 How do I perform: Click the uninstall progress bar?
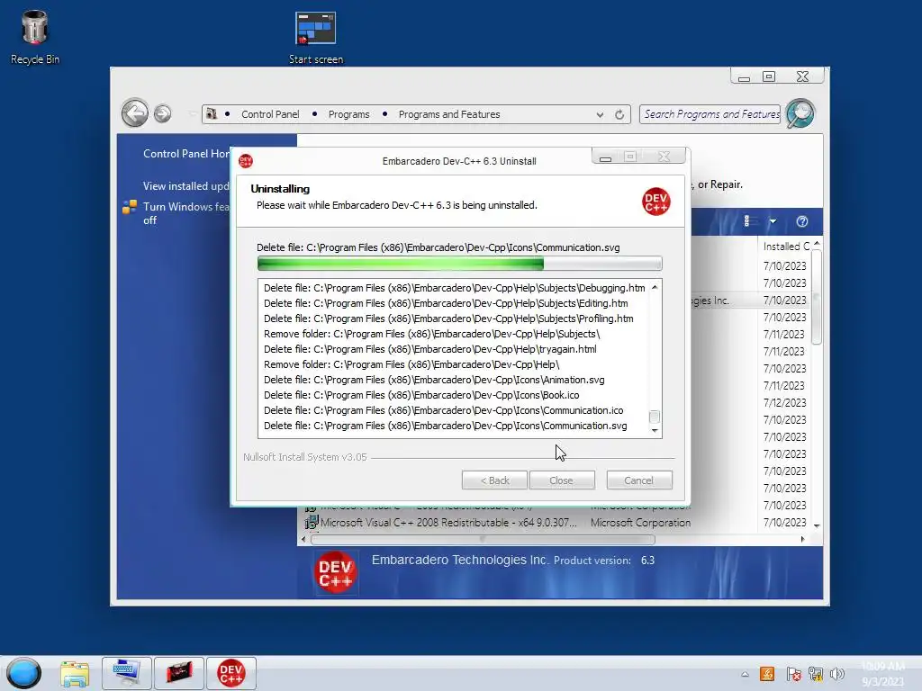tap(459, 264)
